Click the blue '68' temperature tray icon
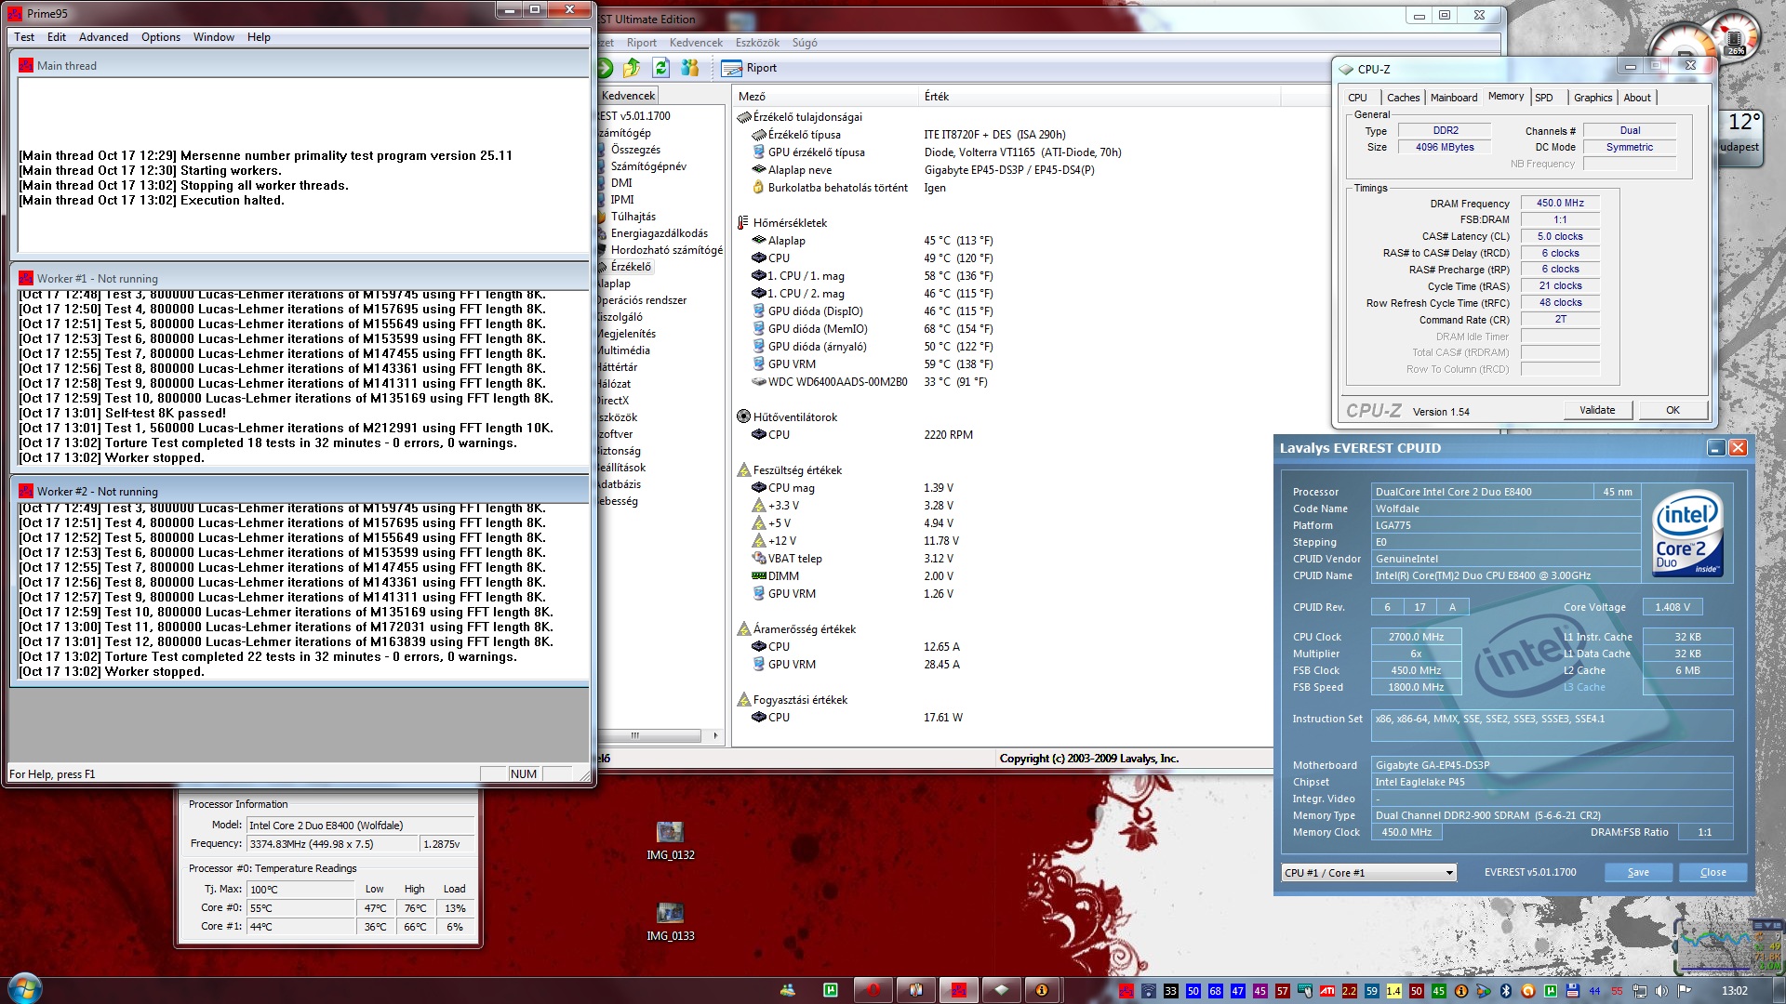This screenshot has width=1786, height=1004. coord(1216,991)
